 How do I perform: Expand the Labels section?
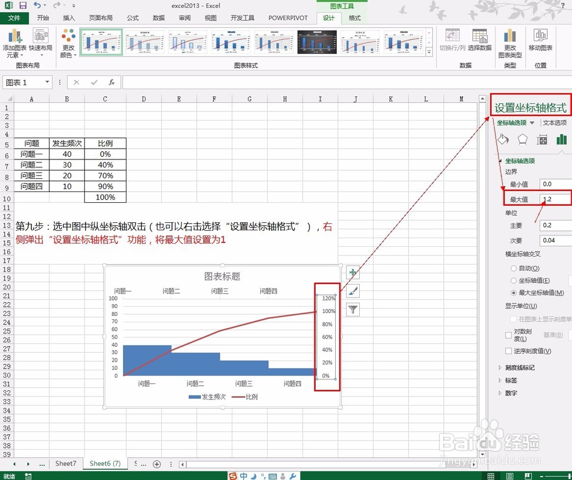pyautogui.click(x=500, y=381)
